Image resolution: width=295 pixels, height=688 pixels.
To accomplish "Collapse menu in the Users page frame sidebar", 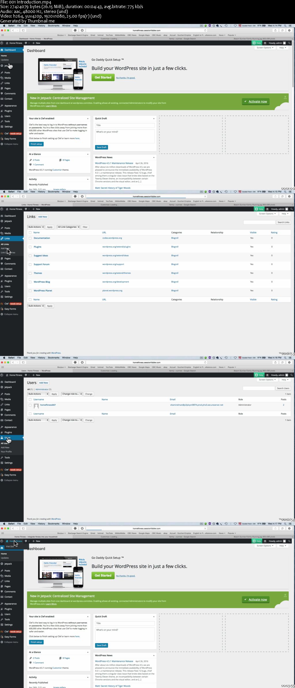I will 11,480.
